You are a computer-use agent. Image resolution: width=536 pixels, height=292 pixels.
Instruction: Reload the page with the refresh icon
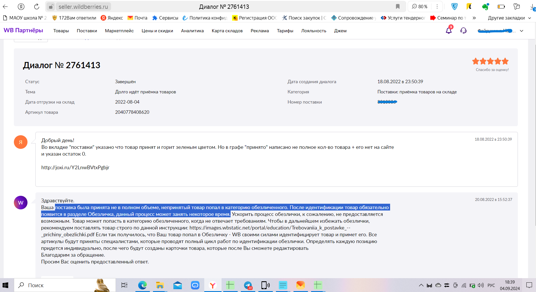click(x=37, y=7)
